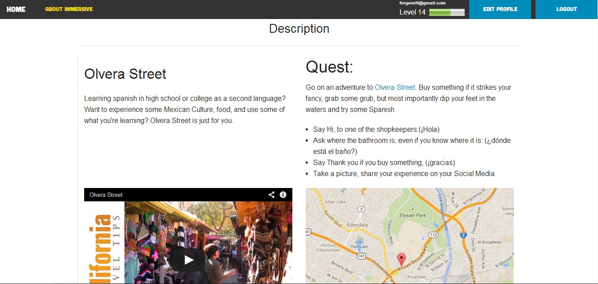Open the Olvera Street link in Quest
Image resolution: width=598 pixels, height=284 pixels.
click(x=395, y=88)
